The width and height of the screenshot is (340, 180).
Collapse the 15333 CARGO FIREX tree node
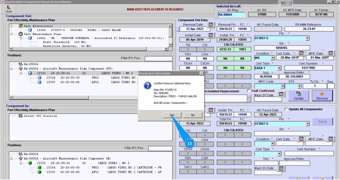(21, 73)
